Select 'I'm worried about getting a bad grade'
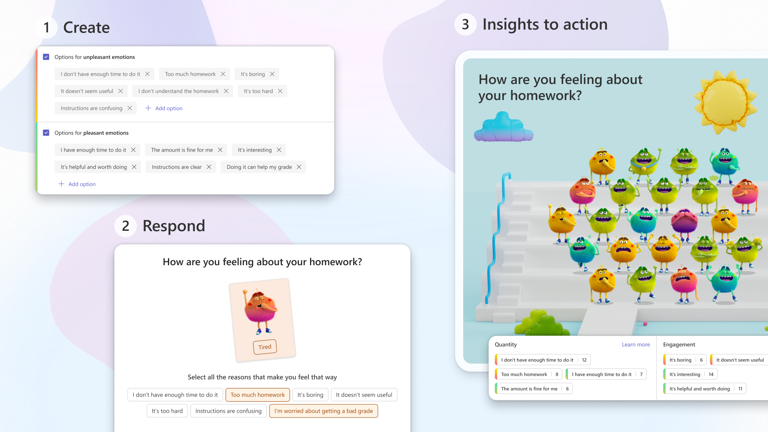 323,411
